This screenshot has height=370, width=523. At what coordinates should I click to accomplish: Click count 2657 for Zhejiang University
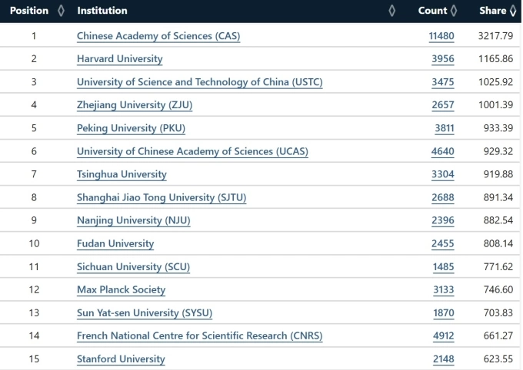pyautogui.click(x=443, y=105)
